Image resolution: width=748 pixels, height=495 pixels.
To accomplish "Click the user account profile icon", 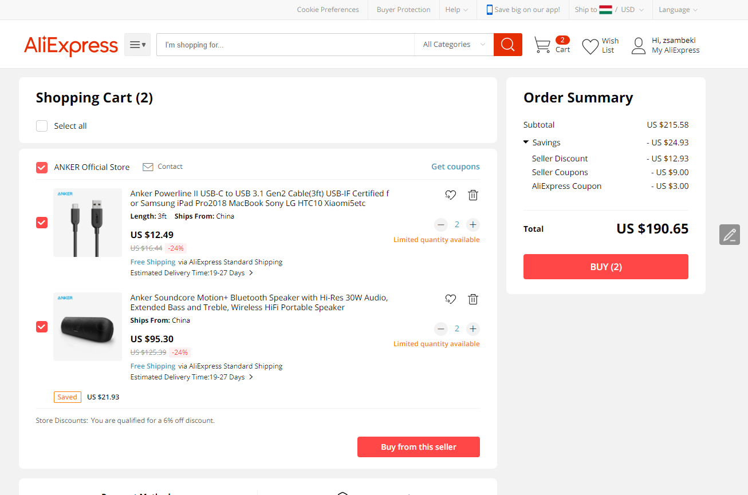I will click(639, 46).
